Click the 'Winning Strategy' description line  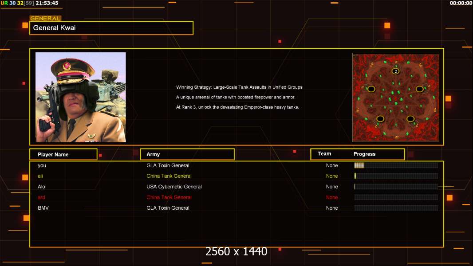click(239, 87)
